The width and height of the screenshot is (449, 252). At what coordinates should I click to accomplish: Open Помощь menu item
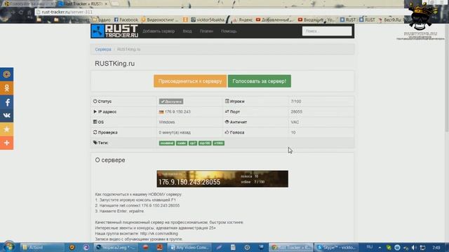[229, 31]
